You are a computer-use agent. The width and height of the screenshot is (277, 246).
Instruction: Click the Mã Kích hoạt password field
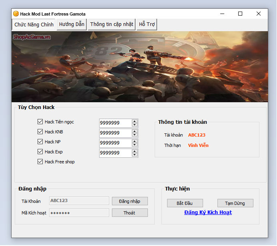[x=79, y=213]
